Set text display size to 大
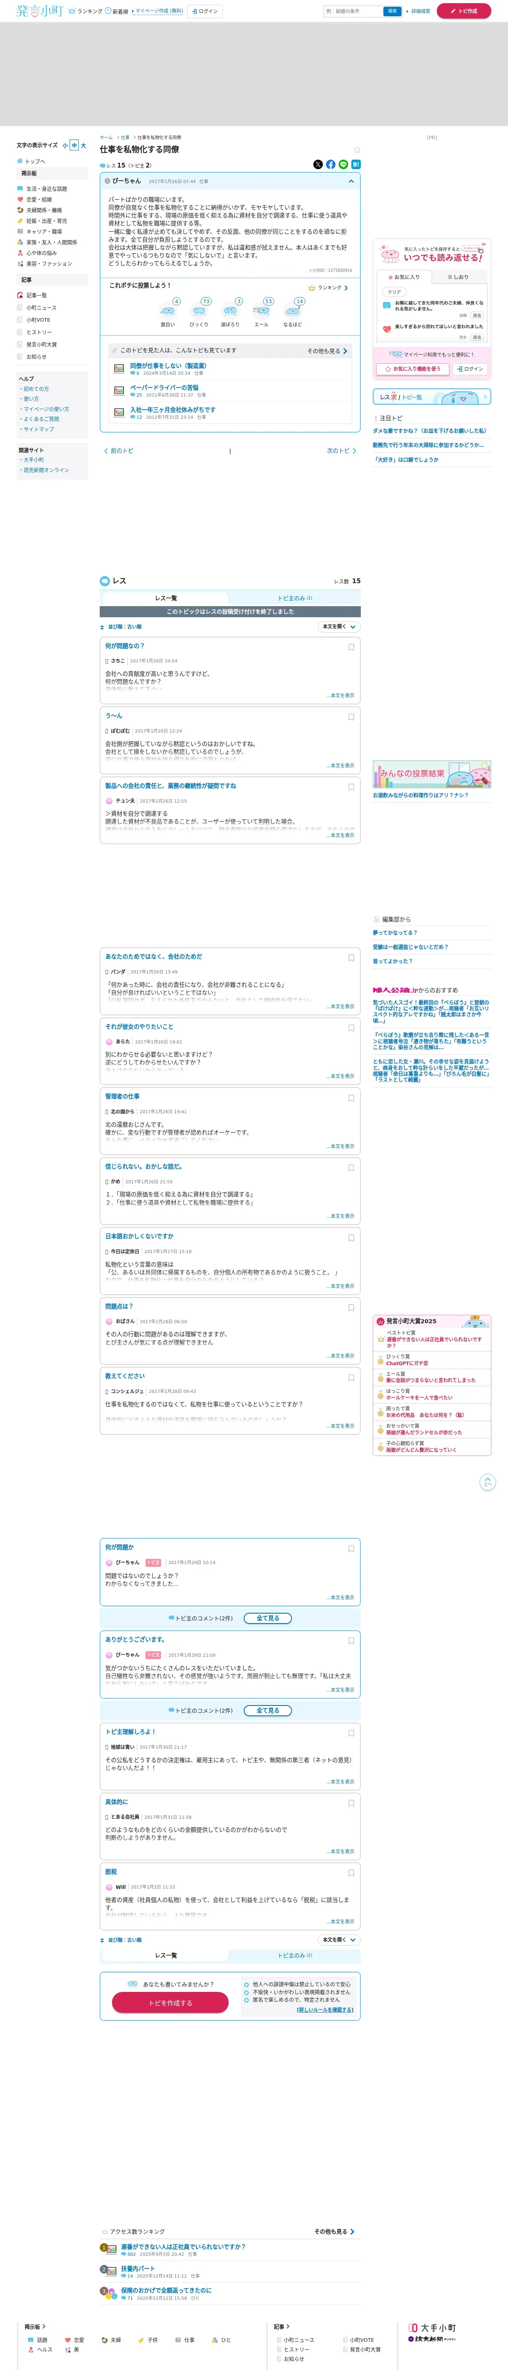Viewport: 508px width, 2377px height. [x=83, y=146]
